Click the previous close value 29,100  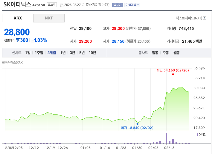[x=85, y=28]
